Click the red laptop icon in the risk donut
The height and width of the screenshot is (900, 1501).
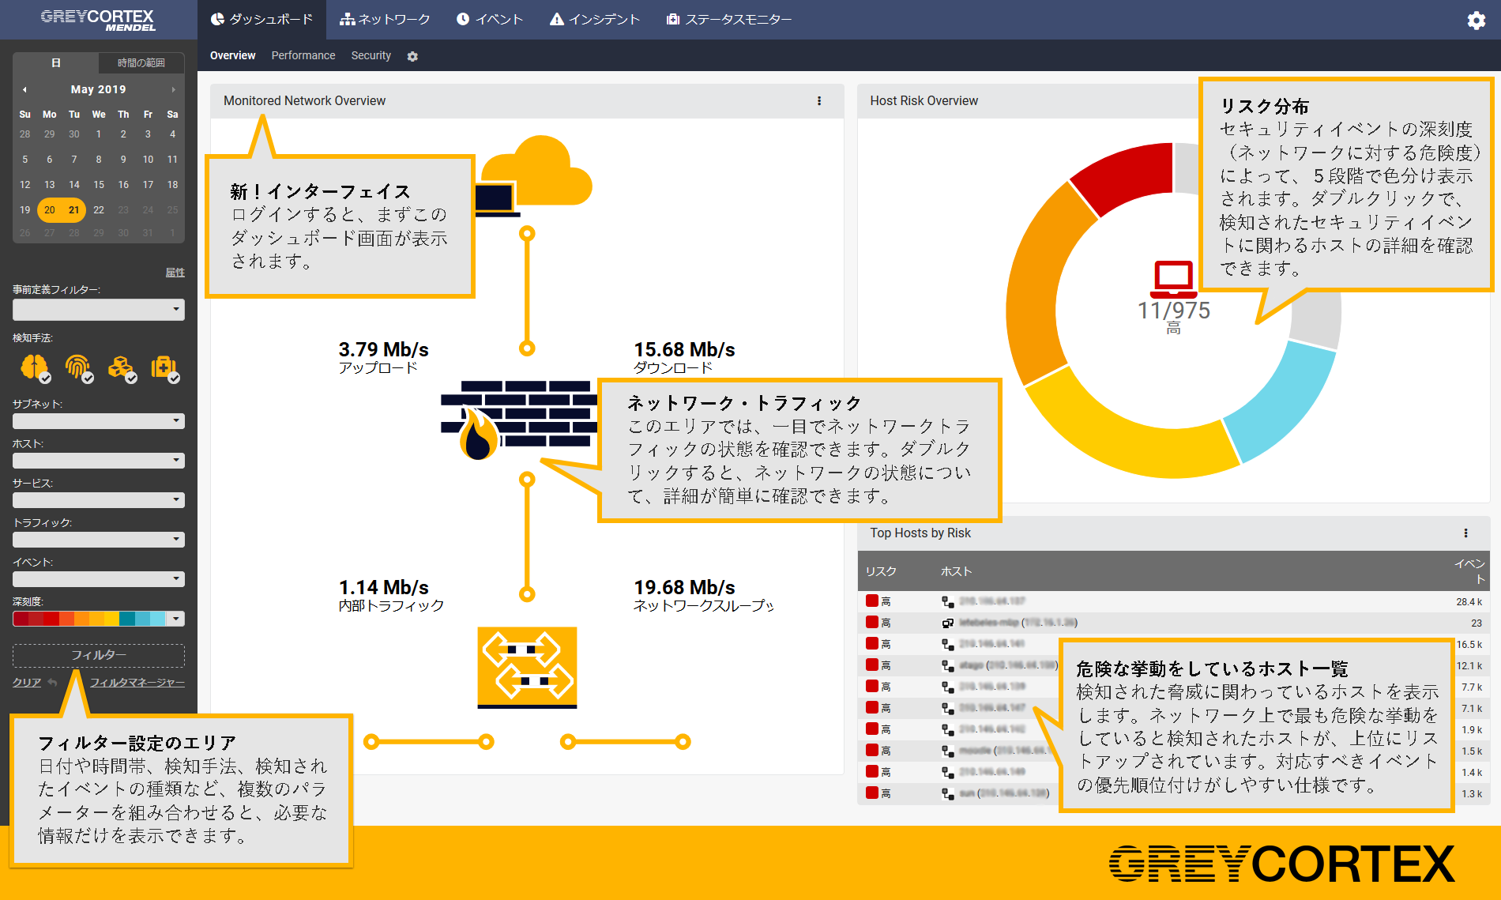pyautogui.click(x=1173, y=279)
